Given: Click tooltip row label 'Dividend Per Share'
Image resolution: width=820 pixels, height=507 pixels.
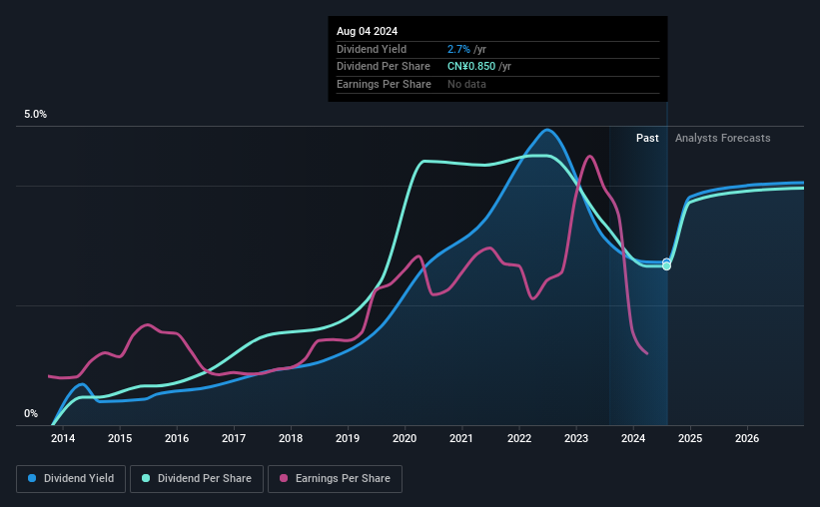Looking at the screenshot, I should pyautogui.click(x=384, y=67).
